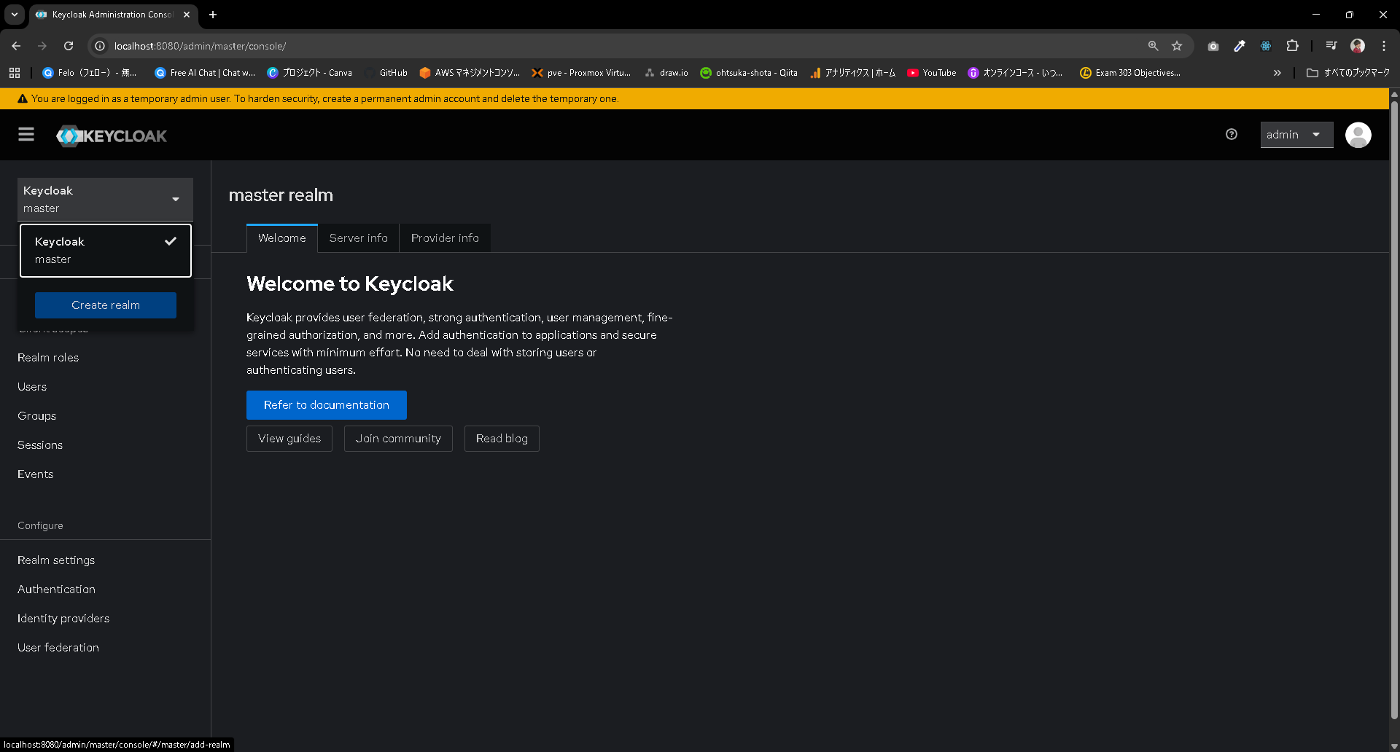The image size is (1400, 752).
Task: Click the color picker eyedropper extension
Action: pos(1240,46)
